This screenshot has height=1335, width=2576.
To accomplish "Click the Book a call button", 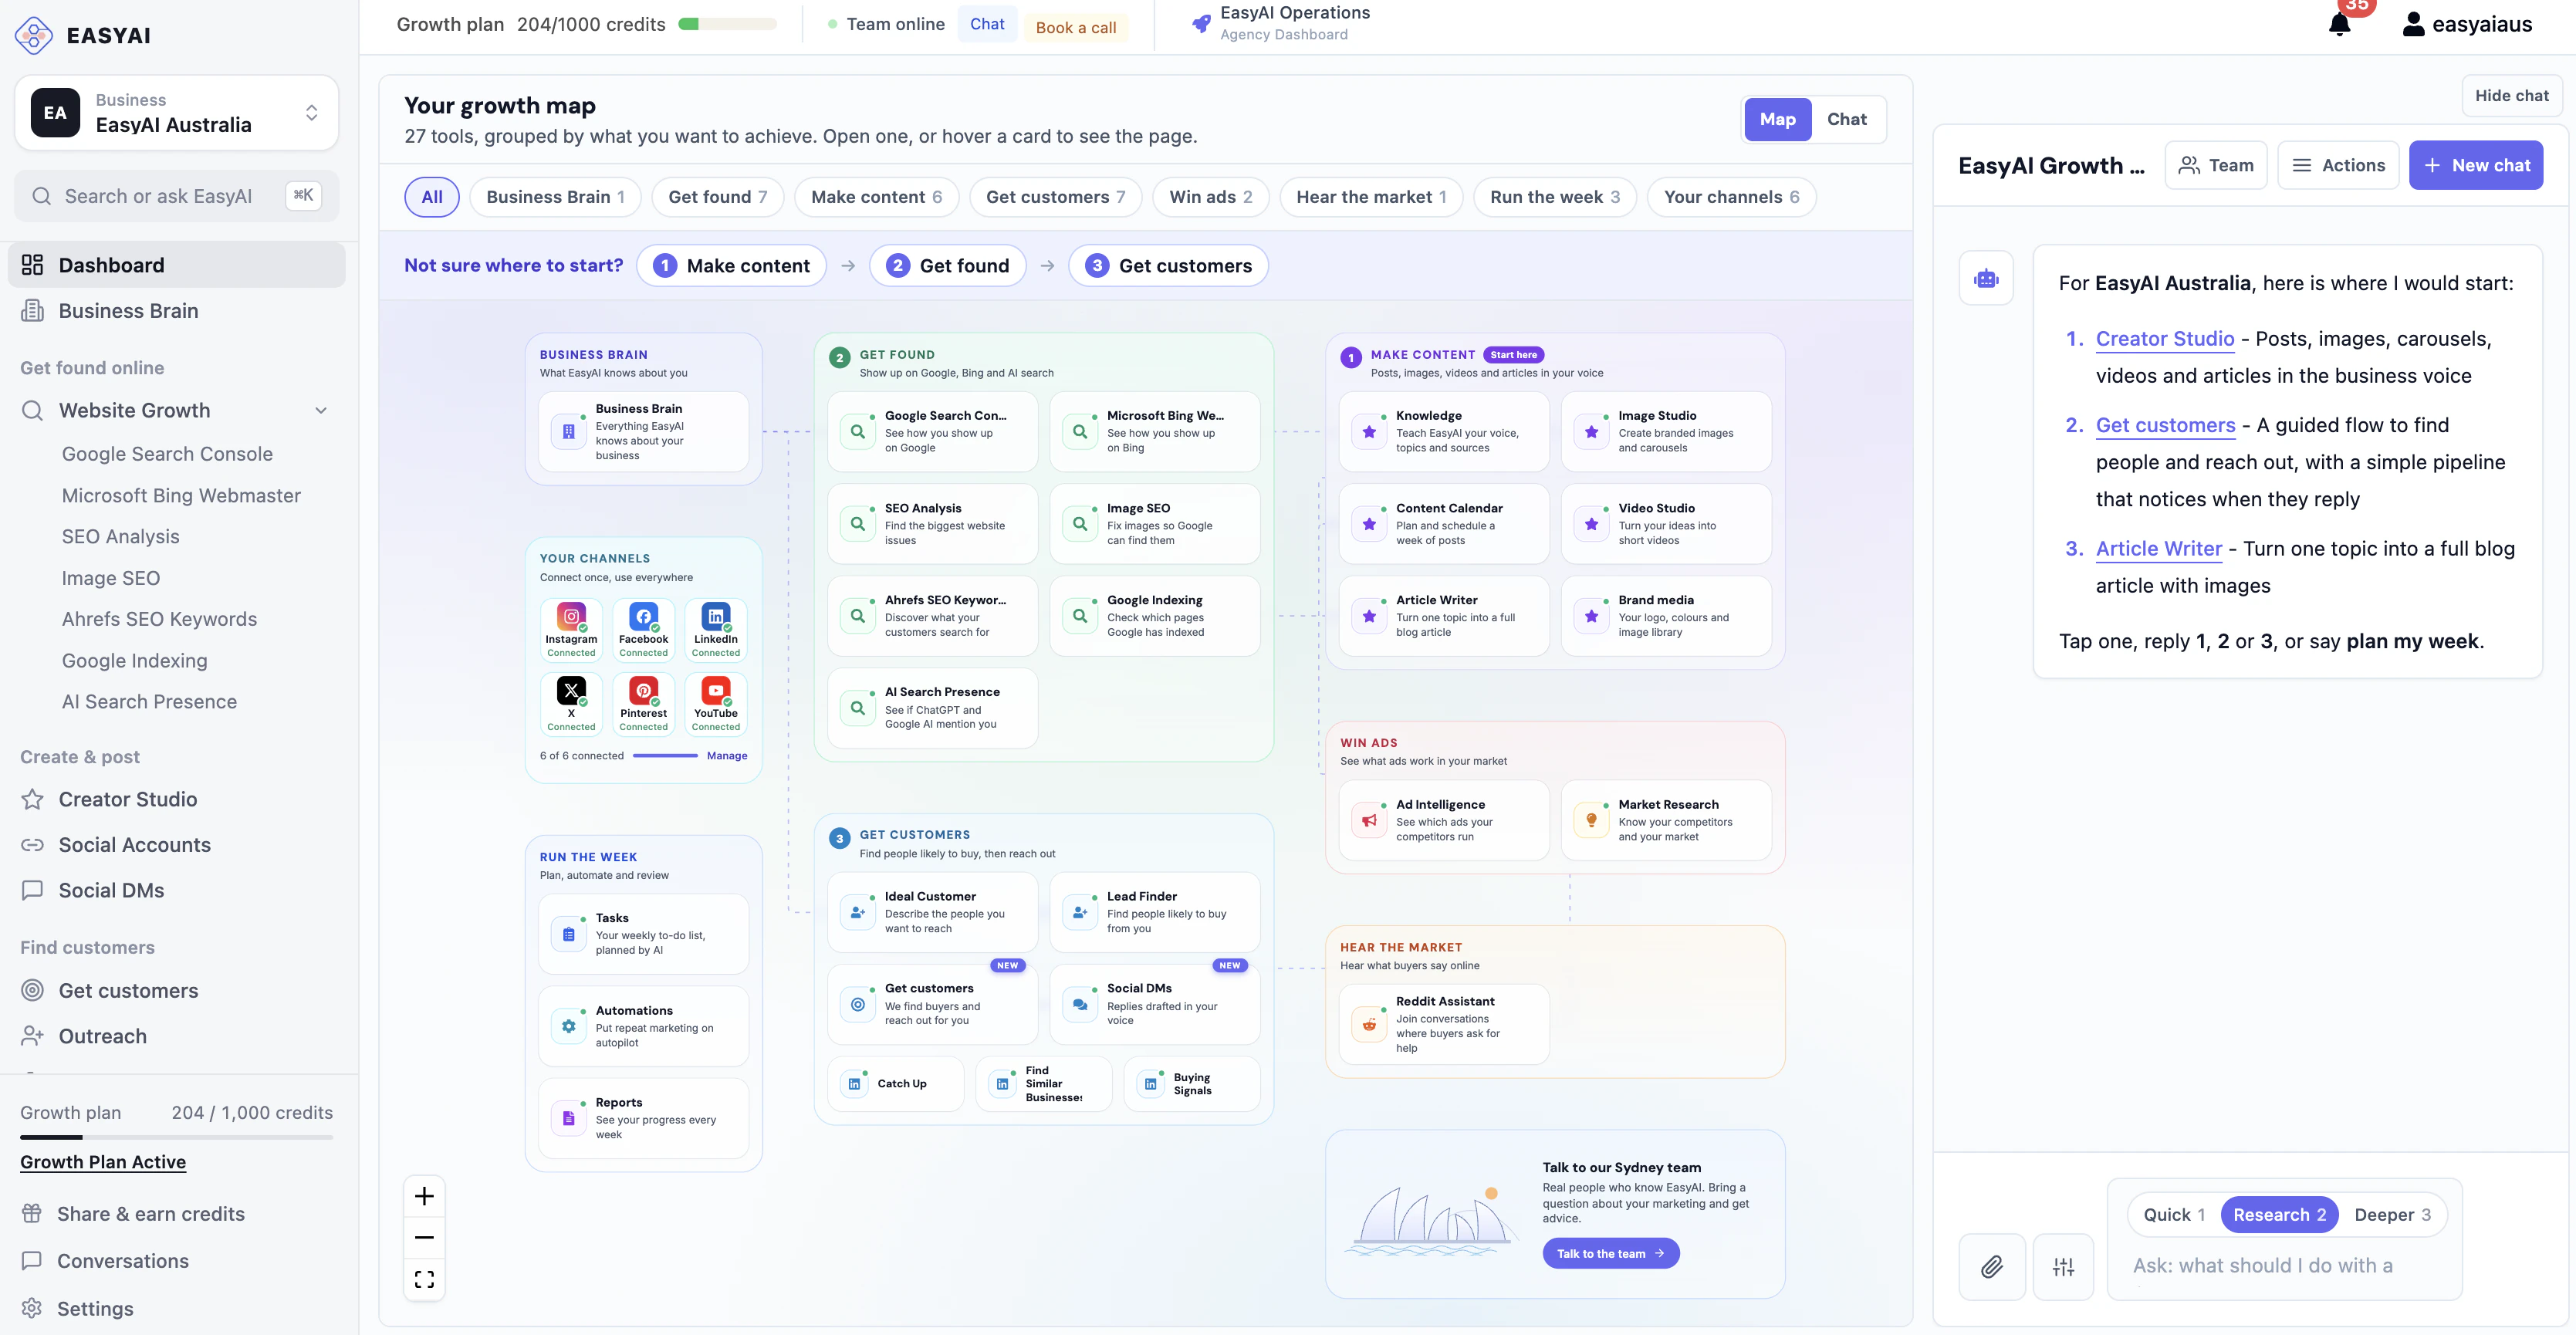I will coord(1075,27).
